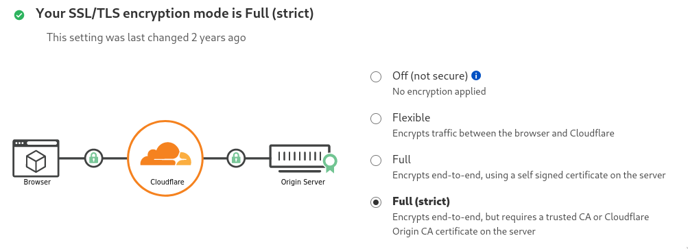Image resolution: width=688 pixels, height=249 pixels.
Task: Click the lock icon between Browser and Cloudflare
Action: 93,158
